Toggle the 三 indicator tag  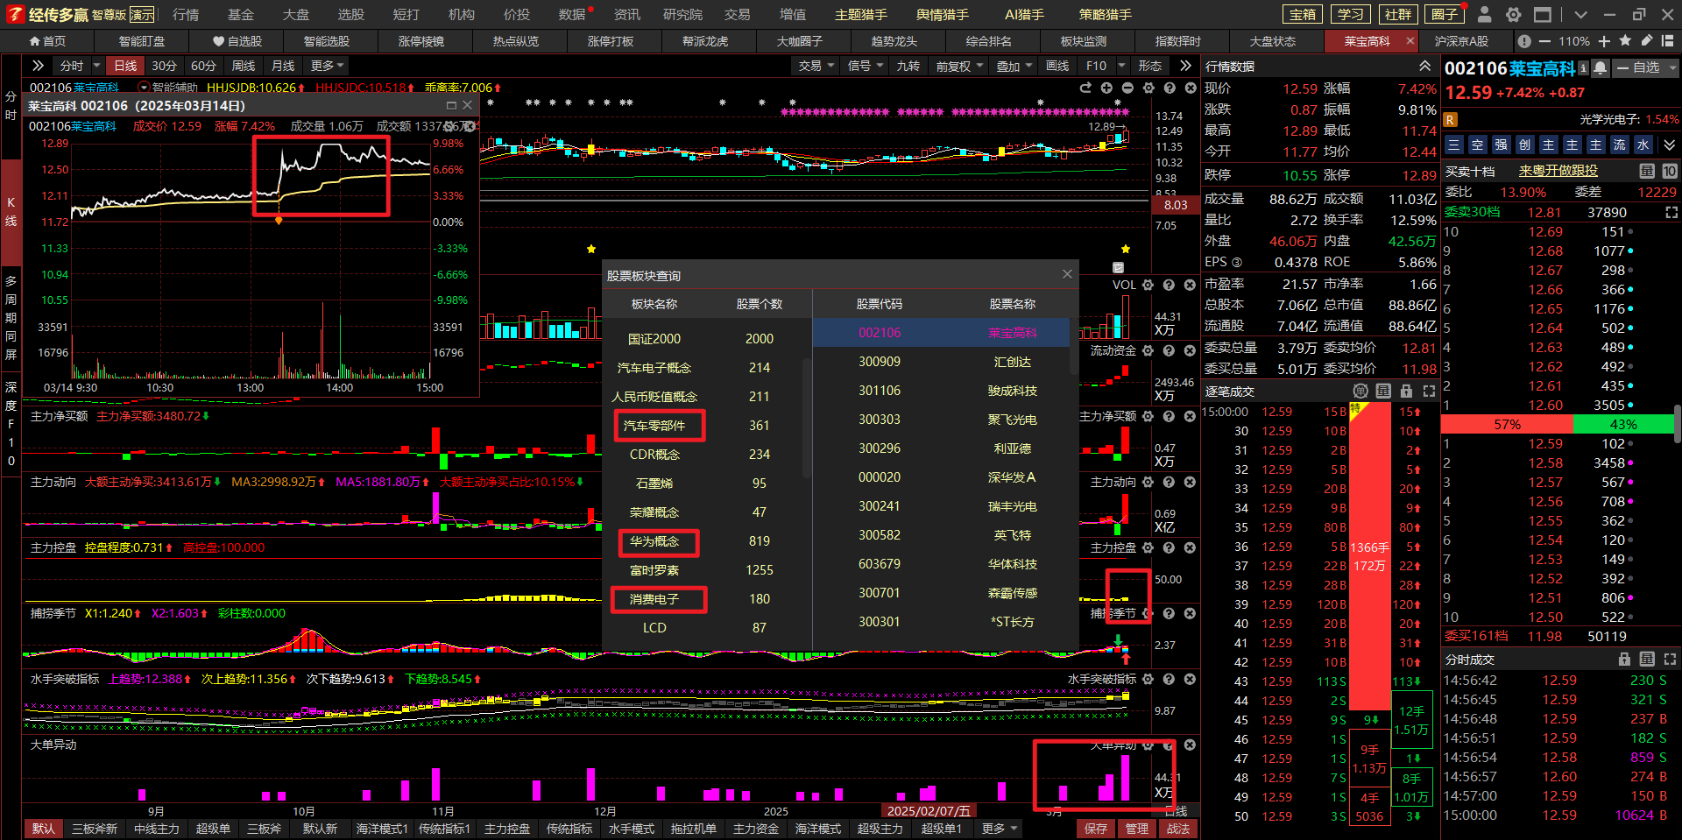1454,145
